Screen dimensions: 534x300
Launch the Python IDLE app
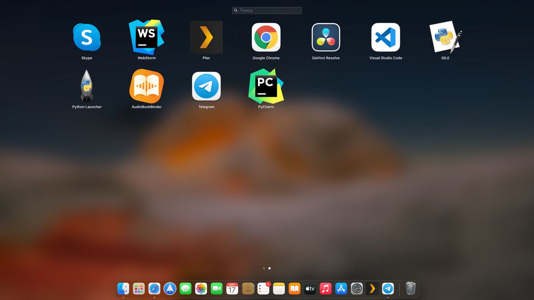(446, 37)
